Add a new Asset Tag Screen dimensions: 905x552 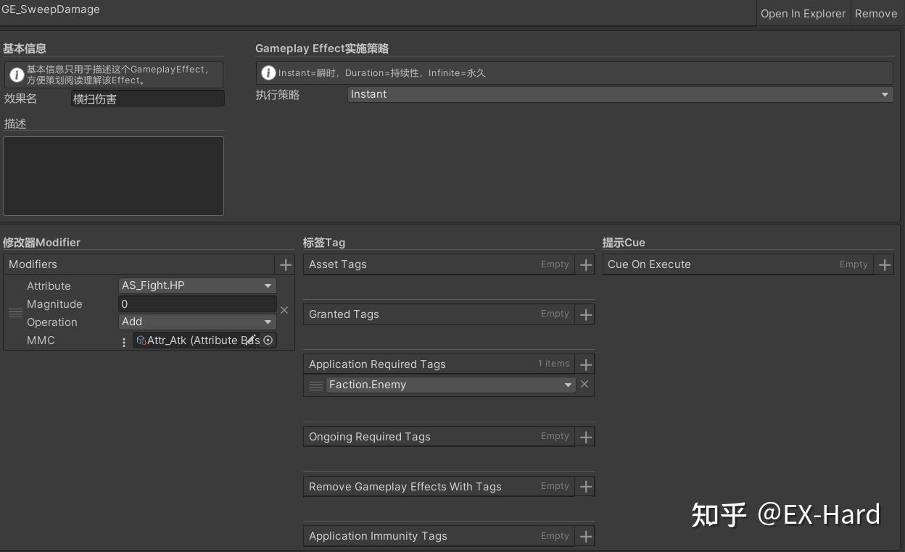pyautogui.click(x=585, y=264)
